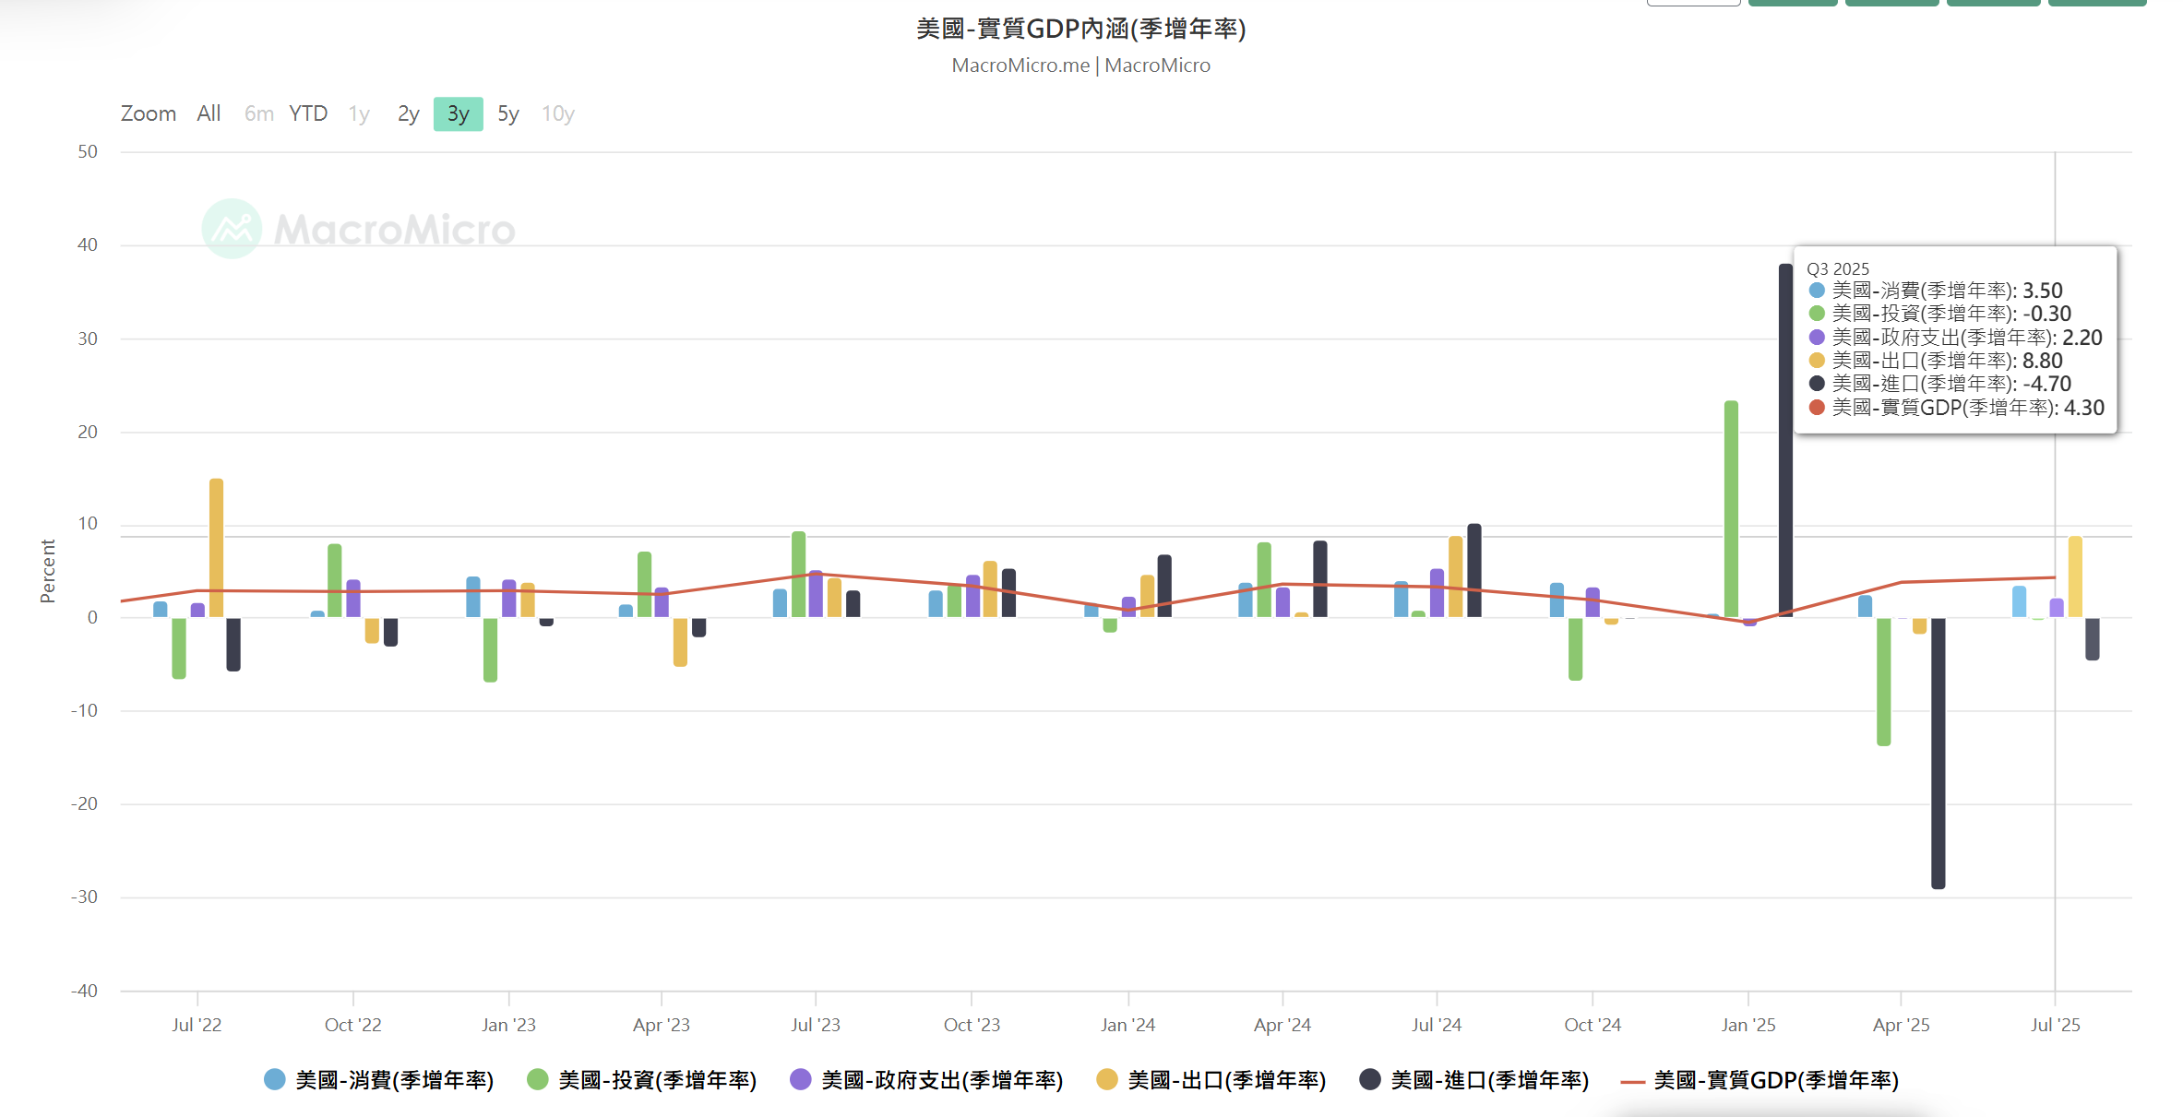Screen dimensions: 2183x1117
Task: Hide 美國-政府支出 series via legend
Action: click(x=941, y=1080)
